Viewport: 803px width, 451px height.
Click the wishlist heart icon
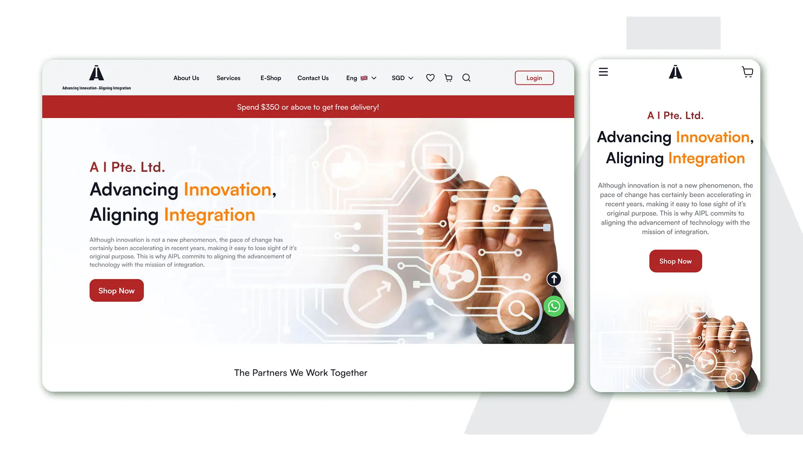pyautogui.click(x=430, y=78)
